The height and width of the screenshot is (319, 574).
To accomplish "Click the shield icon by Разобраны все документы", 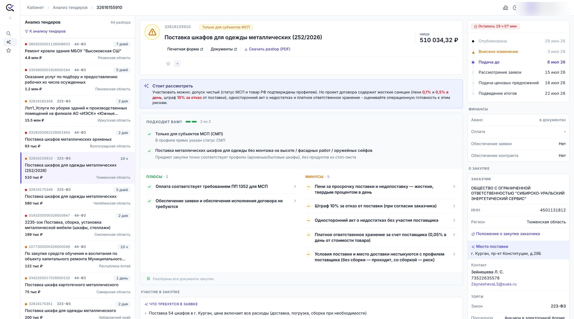I will pos(148,279).
